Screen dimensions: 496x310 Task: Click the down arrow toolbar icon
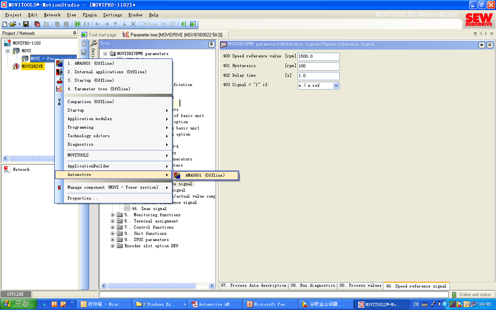pos(124,24)
